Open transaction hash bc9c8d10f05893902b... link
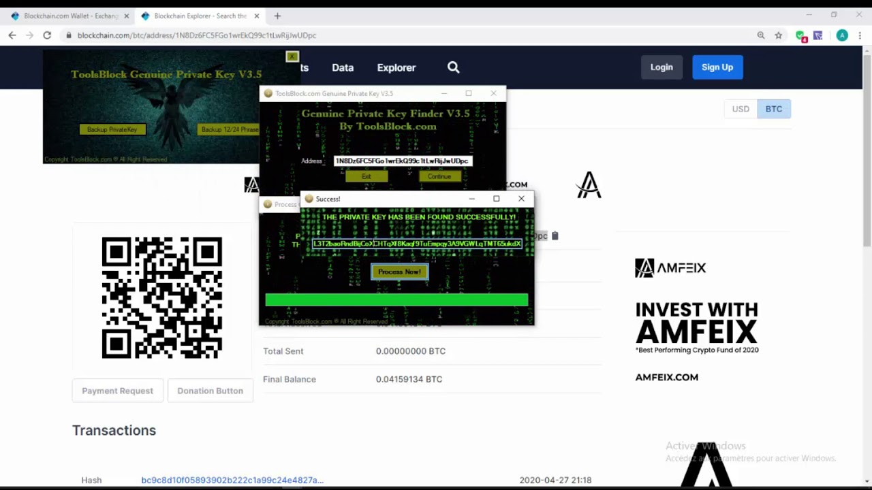The height and width of the screenshot is (490, 872). tap(232, 480)
